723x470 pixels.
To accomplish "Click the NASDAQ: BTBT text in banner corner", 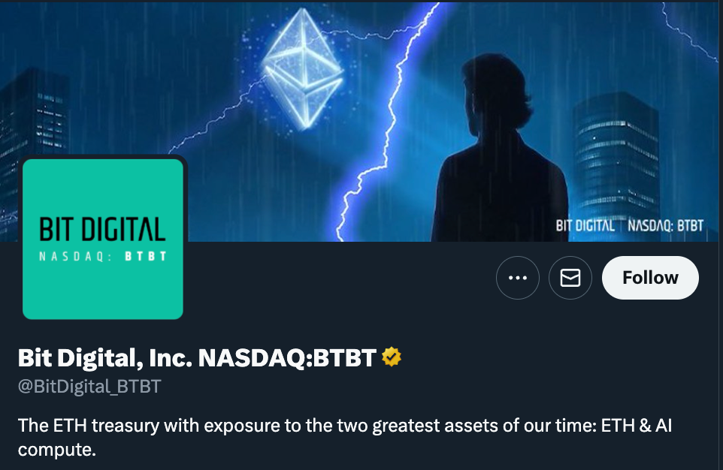I will (665, 225).
